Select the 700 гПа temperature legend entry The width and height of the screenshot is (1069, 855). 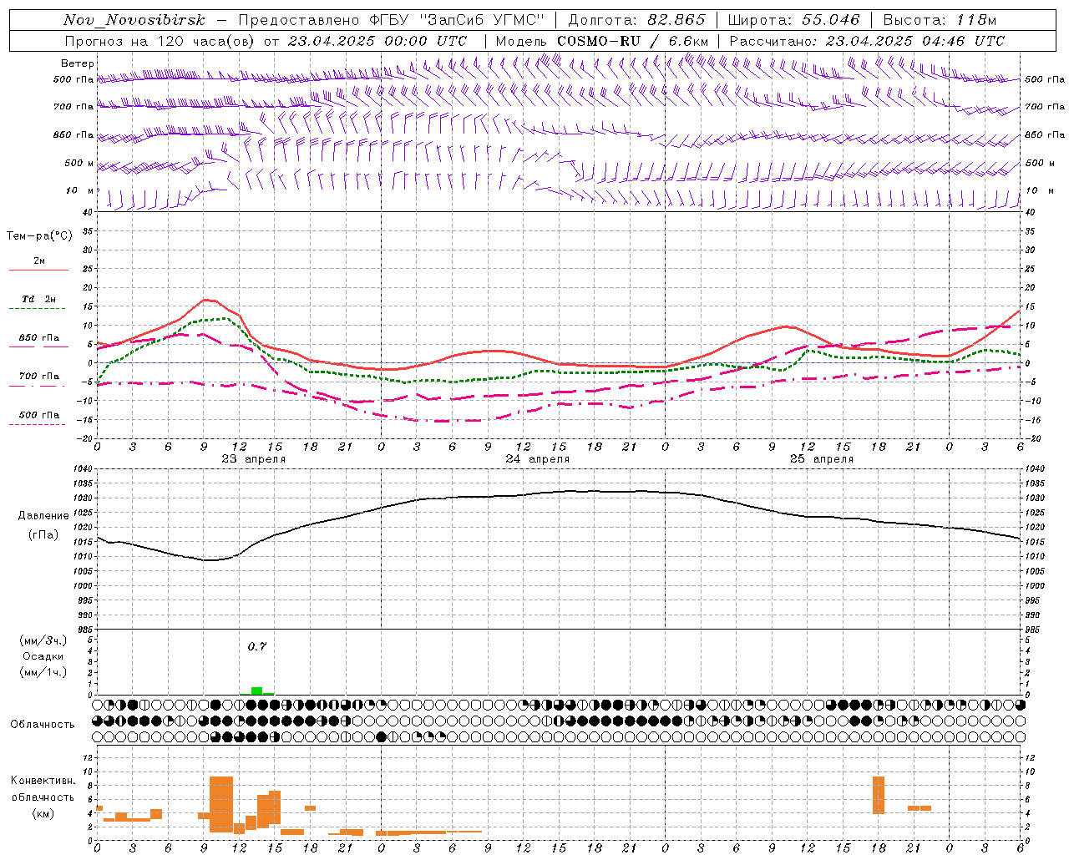click(39, 377)
